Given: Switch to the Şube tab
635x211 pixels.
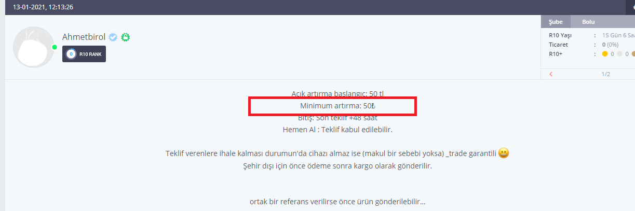Looking at the screenshot, I should pyautogui.click(x=556, y=22).
